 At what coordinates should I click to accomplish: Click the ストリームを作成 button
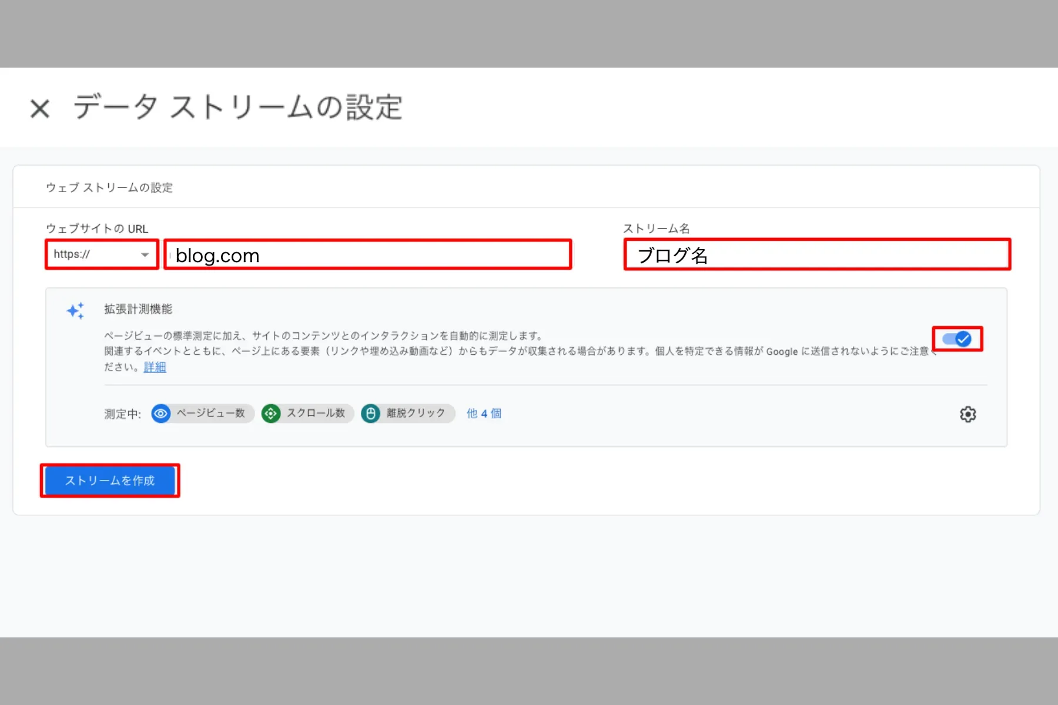tap(110, 481)
